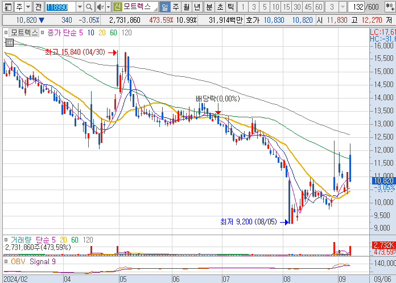Open dropdown arrow next to speaker icon
Image resolution: width=396 pixels, height=283 pixels.
[109, 7]
